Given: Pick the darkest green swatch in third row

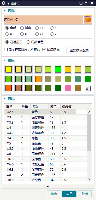Looking at the screenshot, I should (x=58, y=88).
